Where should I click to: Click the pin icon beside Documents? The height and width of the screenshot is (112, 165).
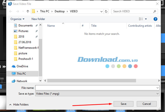[37, 26]
